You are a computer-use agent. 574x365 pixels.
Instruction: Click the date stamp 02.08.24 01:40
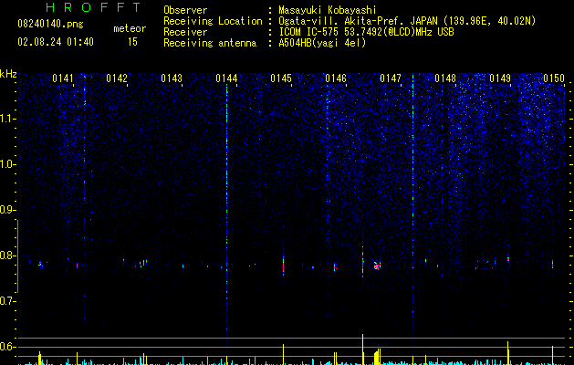click(56, 42)
